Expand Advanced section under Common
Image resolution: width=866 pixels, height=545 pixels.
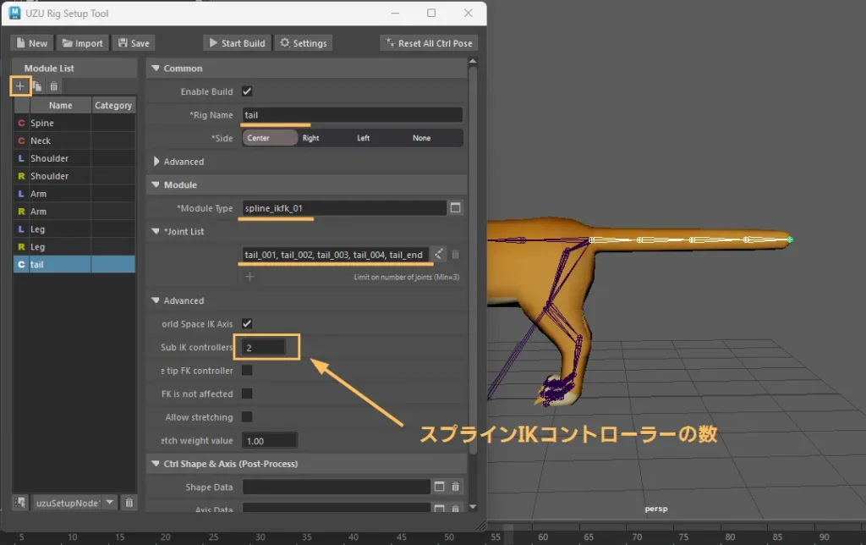(156, 162)
